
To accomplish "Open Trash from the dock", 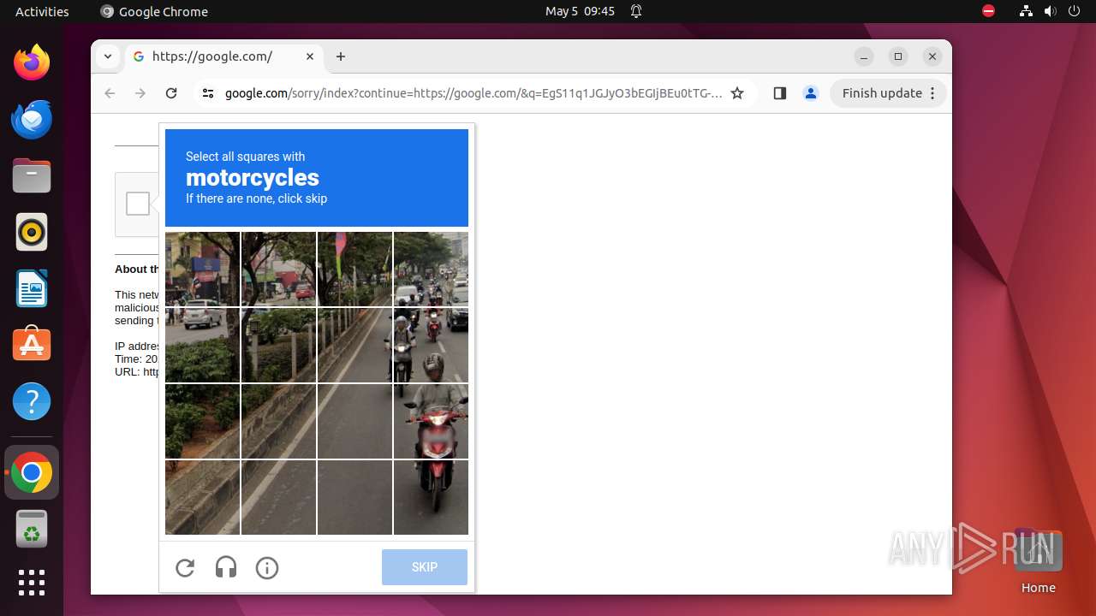I will (x=32, y=529).
